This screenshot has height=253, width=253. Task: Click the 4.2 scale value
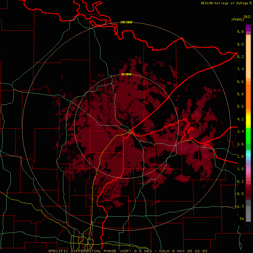pos(240,119)
